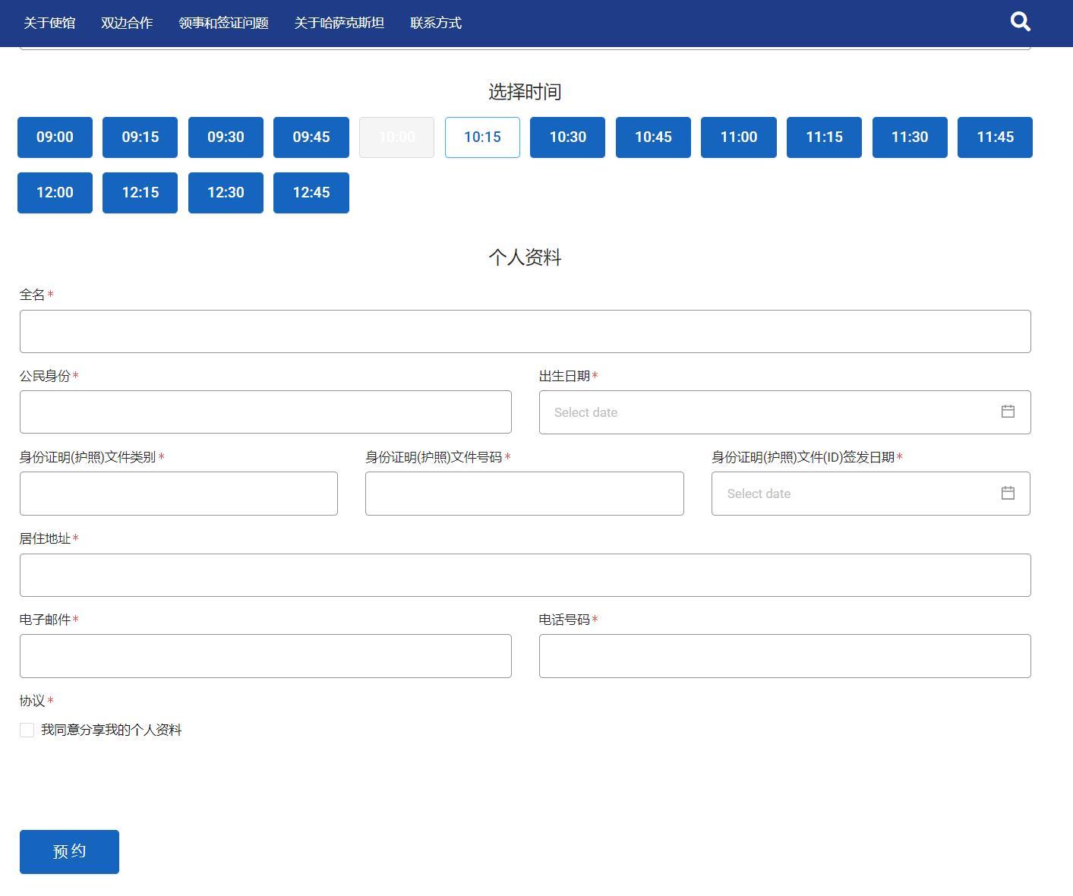1073x896 pixels.
Task: Select the 11:00 time slot
Action: tap(739, 137)
